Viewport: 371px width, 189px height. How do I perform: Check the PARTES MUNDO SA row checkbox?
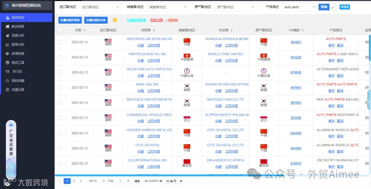[x=60, y=57]
